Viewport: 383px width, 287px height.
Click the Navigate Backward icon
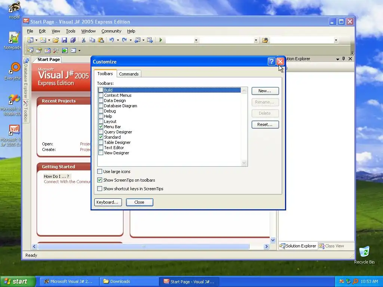click(138, 40)
